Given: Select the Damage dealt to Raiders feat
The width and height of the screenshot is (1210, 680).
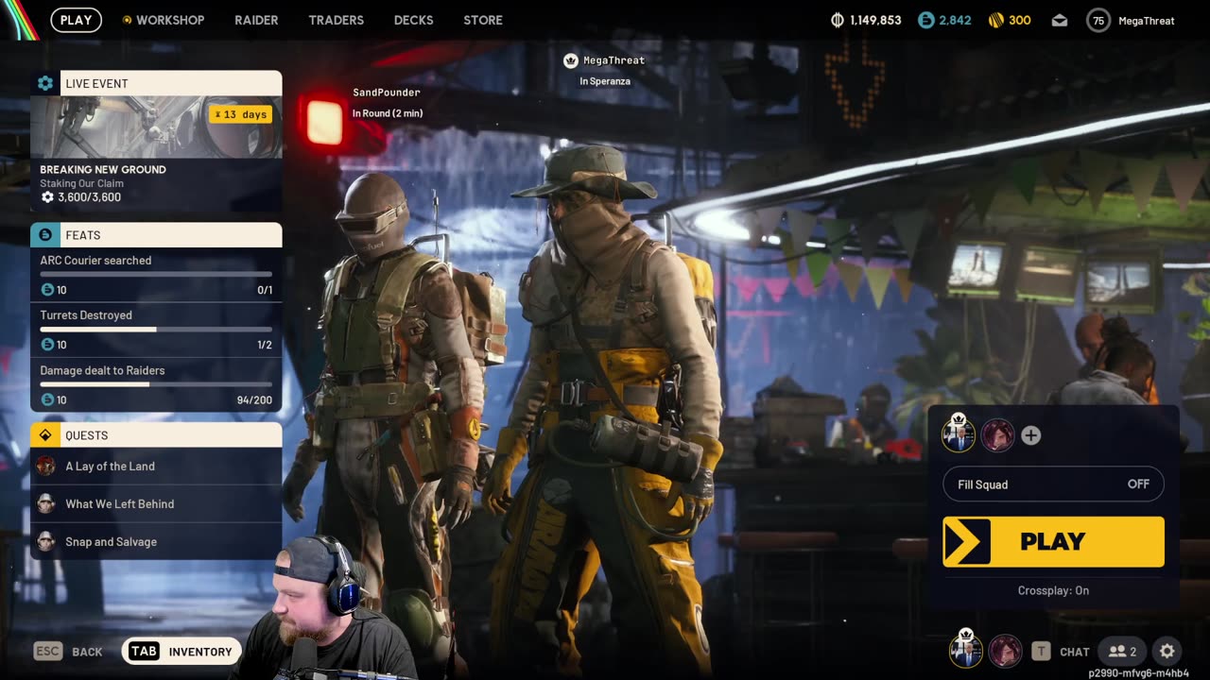Looking at the screenshot, I should (x=156, y=384).
